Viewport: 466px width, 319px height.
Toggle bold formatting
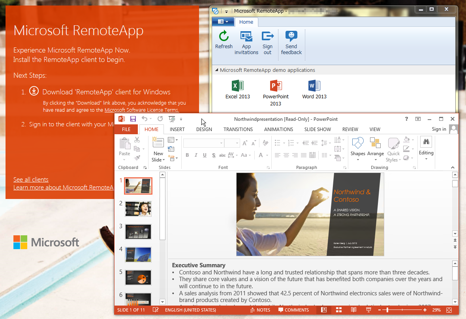[187, 155]
